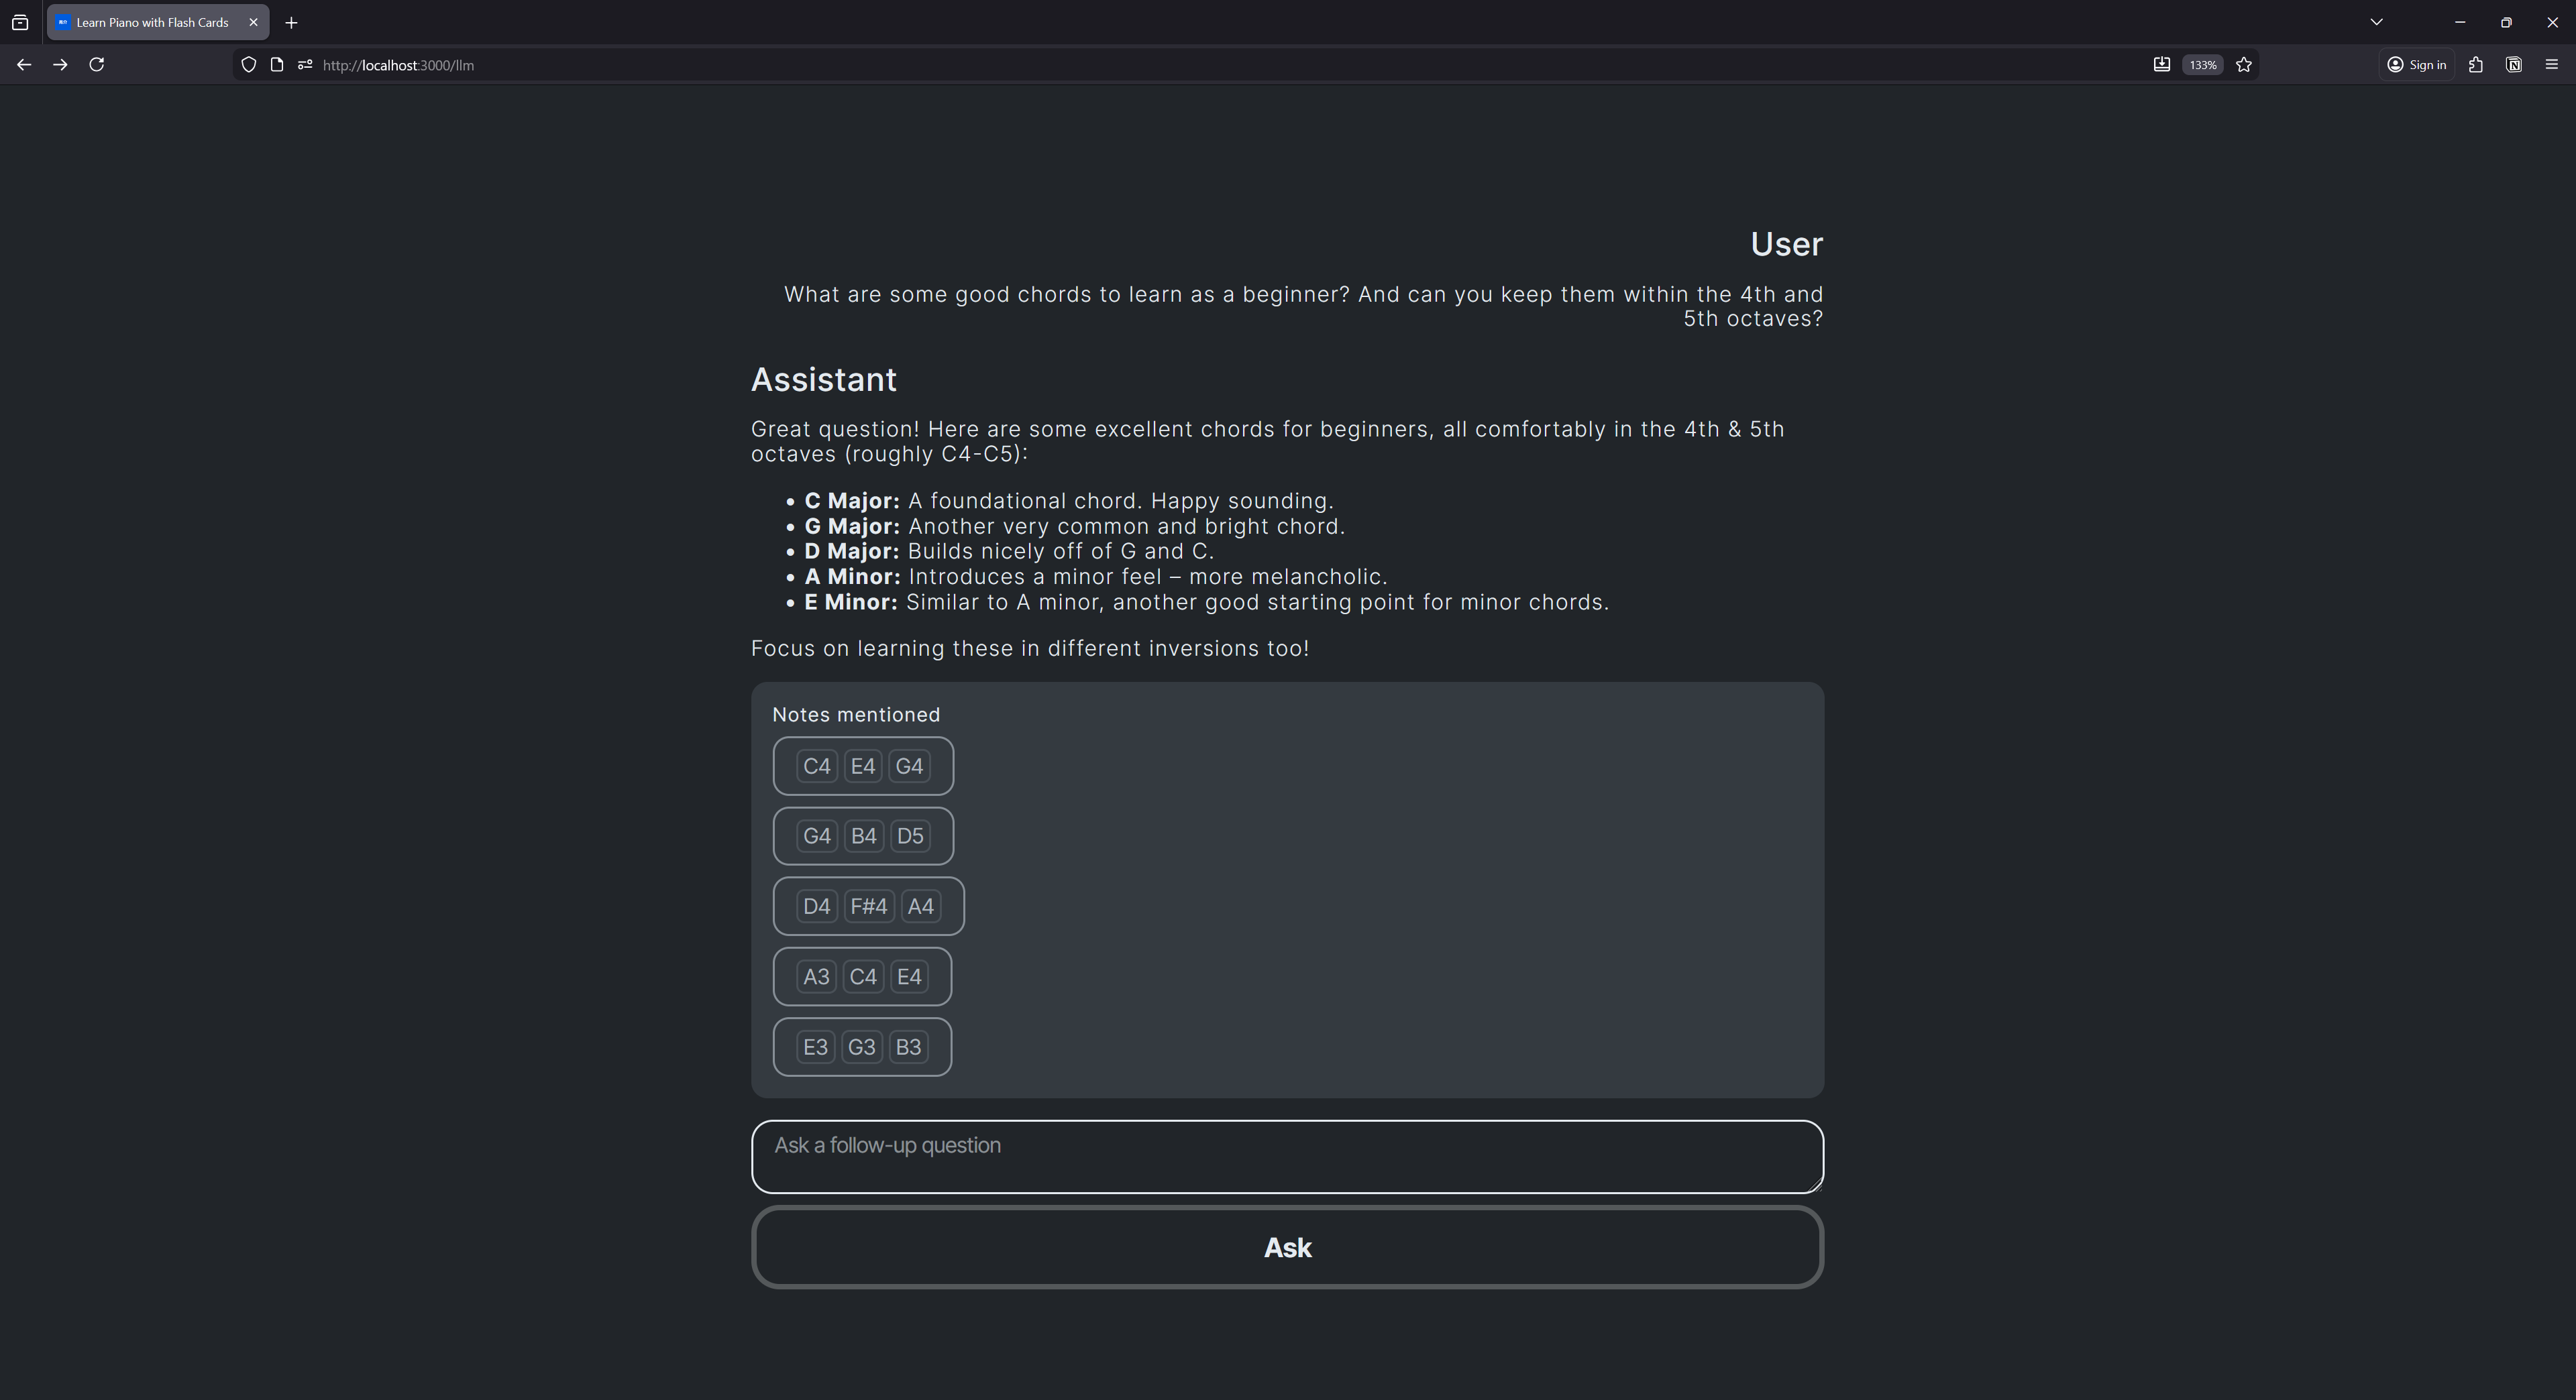2576x1400 pixels.
Task: Expand the browser sidebar panel
Action: 20,22
